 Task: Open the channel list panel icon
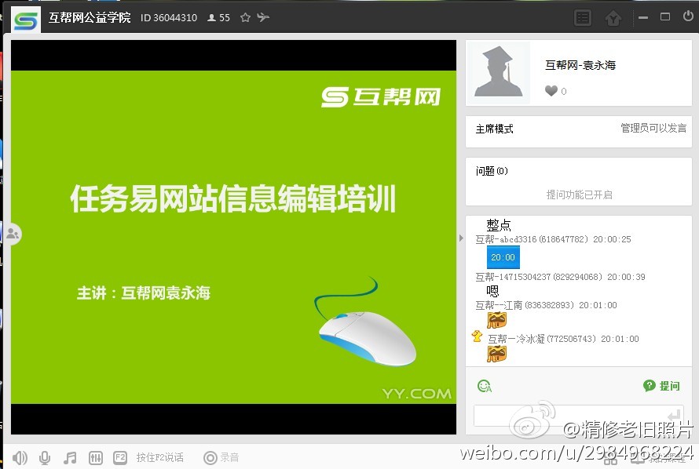point(583,18)
